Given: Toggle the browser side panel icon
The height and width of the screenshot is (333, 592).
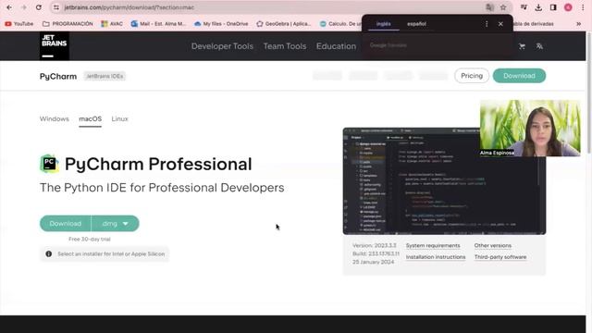Looking at the screenshot, I should coord(553,7).
